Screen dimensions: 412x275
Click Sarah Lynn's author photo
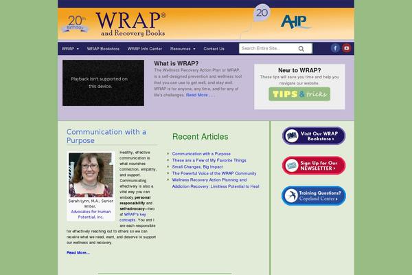[x=91, y=175]
